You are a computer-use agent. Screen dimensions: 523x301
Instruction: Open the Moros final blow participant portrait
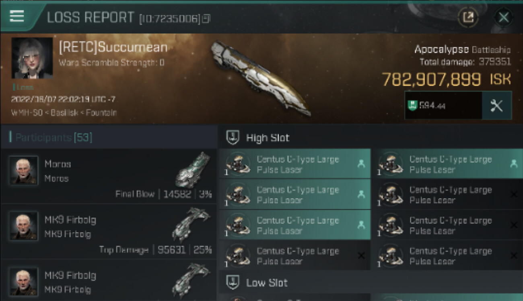click(x=24, y=170)
